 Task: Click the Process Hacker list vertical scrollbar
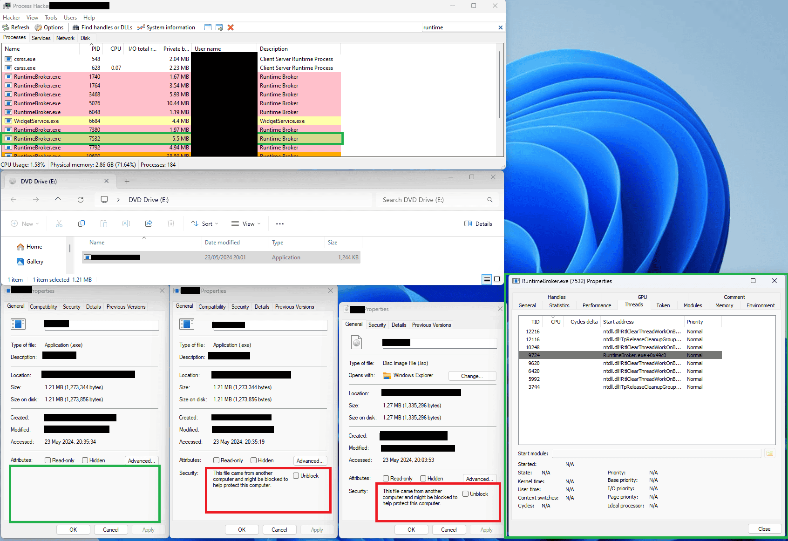click(x=500, y=84)
